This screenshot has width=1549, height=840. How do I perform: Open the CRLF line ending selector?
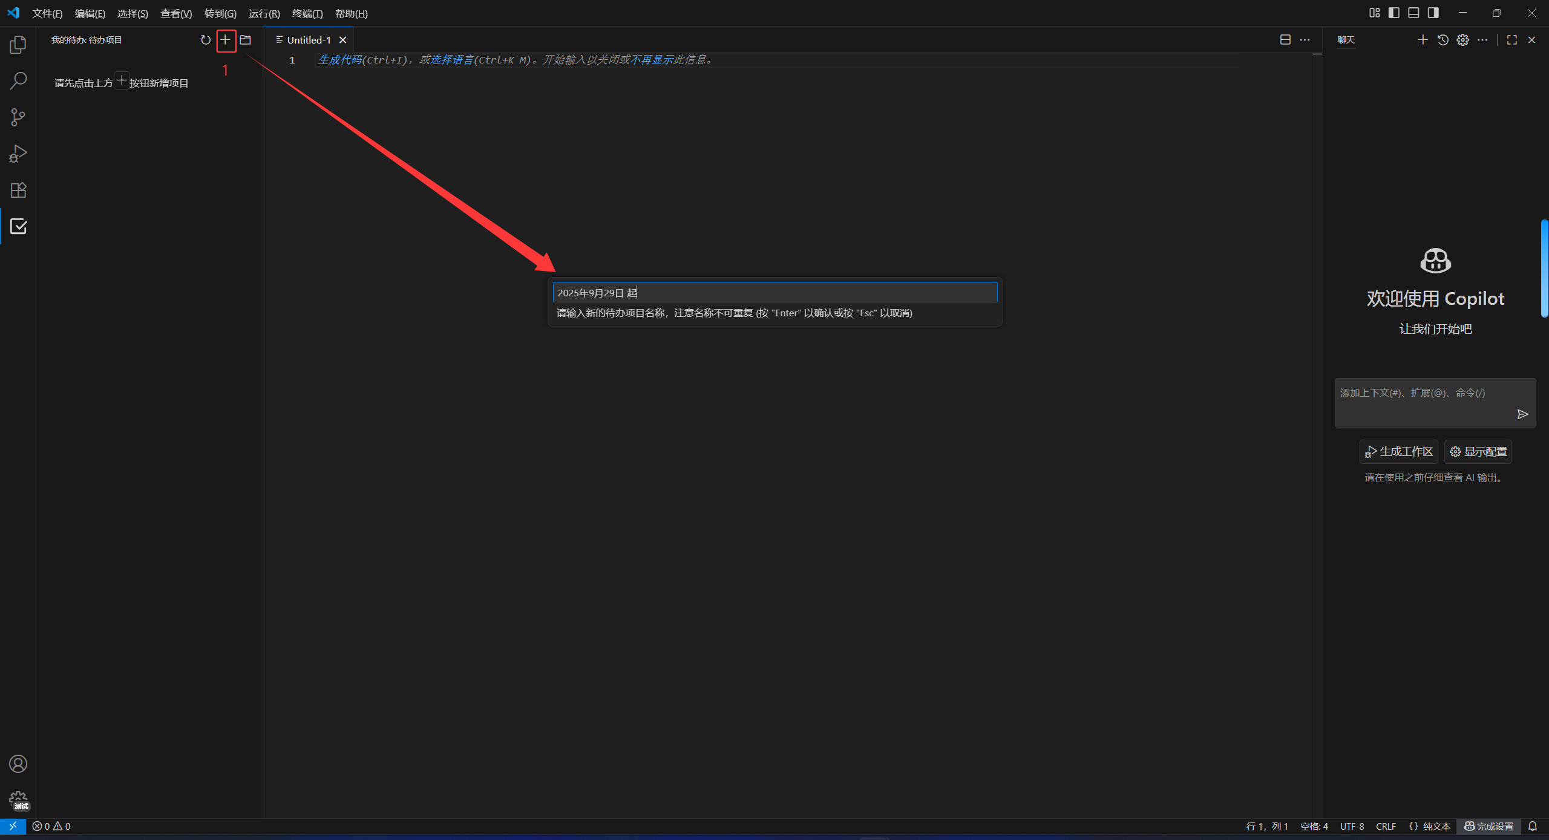[x=1386, y=826]
